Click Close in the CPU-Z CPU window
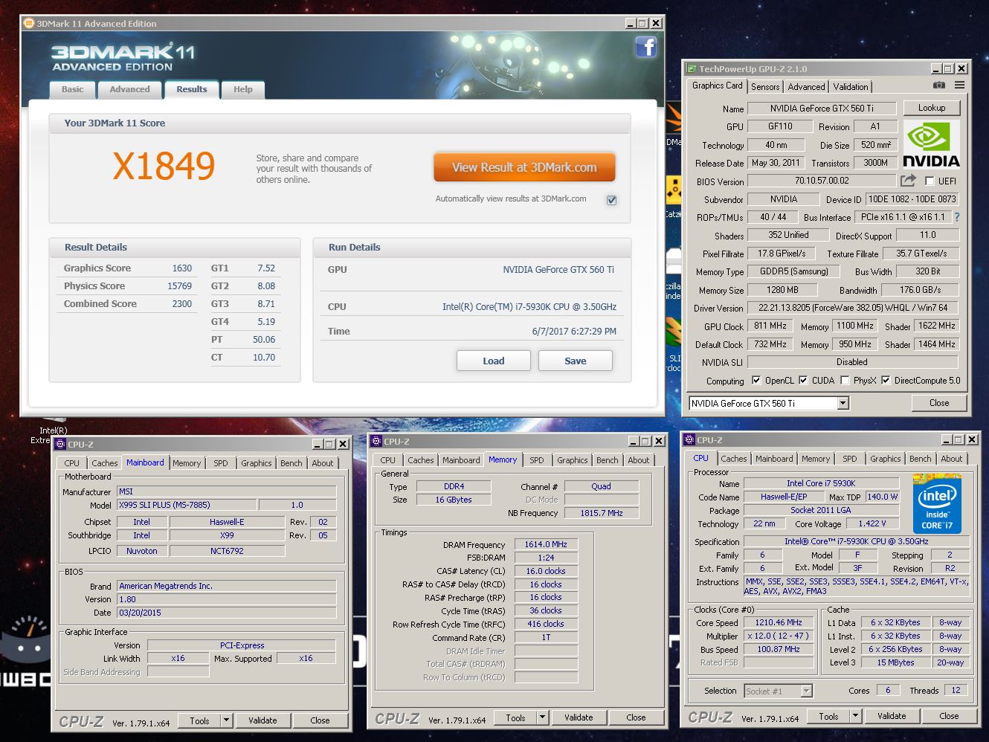Screen dimensions: 989x742 948,716
